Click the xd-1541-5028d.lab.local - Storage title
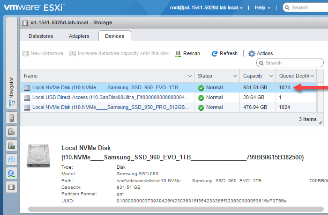328x215 pixels. click(x=71, y=22)
